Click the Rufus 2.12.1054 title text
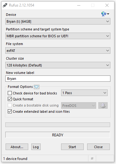The width and height of the screenshot is (116, 164). click(x=21, y=5)
